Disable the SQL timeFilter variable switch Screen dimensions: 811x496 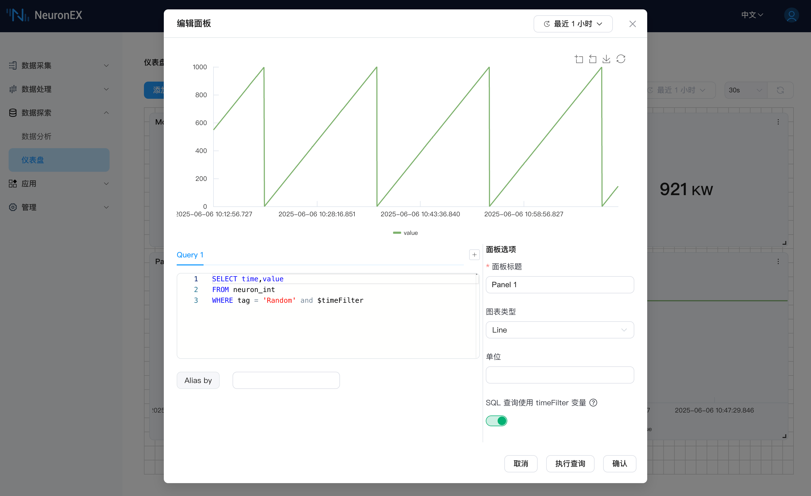tap(496, 421)
